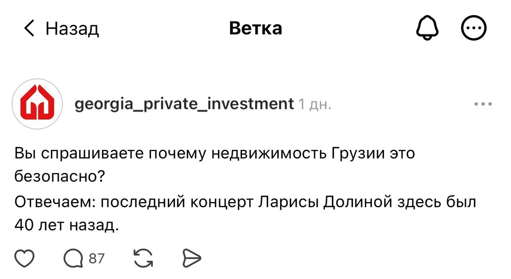Click the line starting with Отвечаем
Screen dimensions: 511x279
[x=245, y=203]
